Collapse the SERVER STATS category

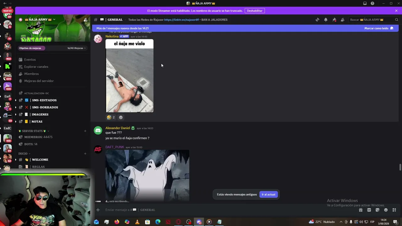click(34, 131)
